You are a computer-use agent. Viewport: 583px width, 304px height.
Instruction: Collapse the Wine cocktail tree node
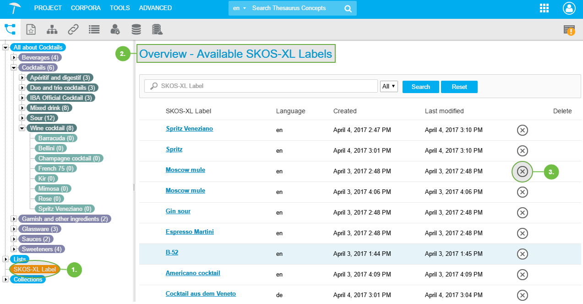pos(22,128)
